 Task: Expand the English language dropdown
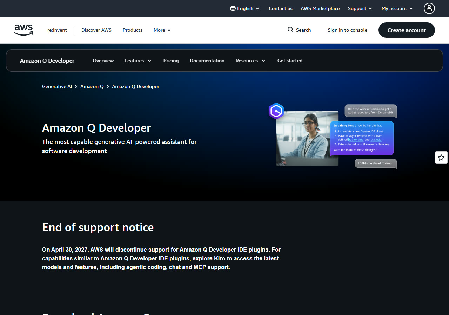pos(245,8)
